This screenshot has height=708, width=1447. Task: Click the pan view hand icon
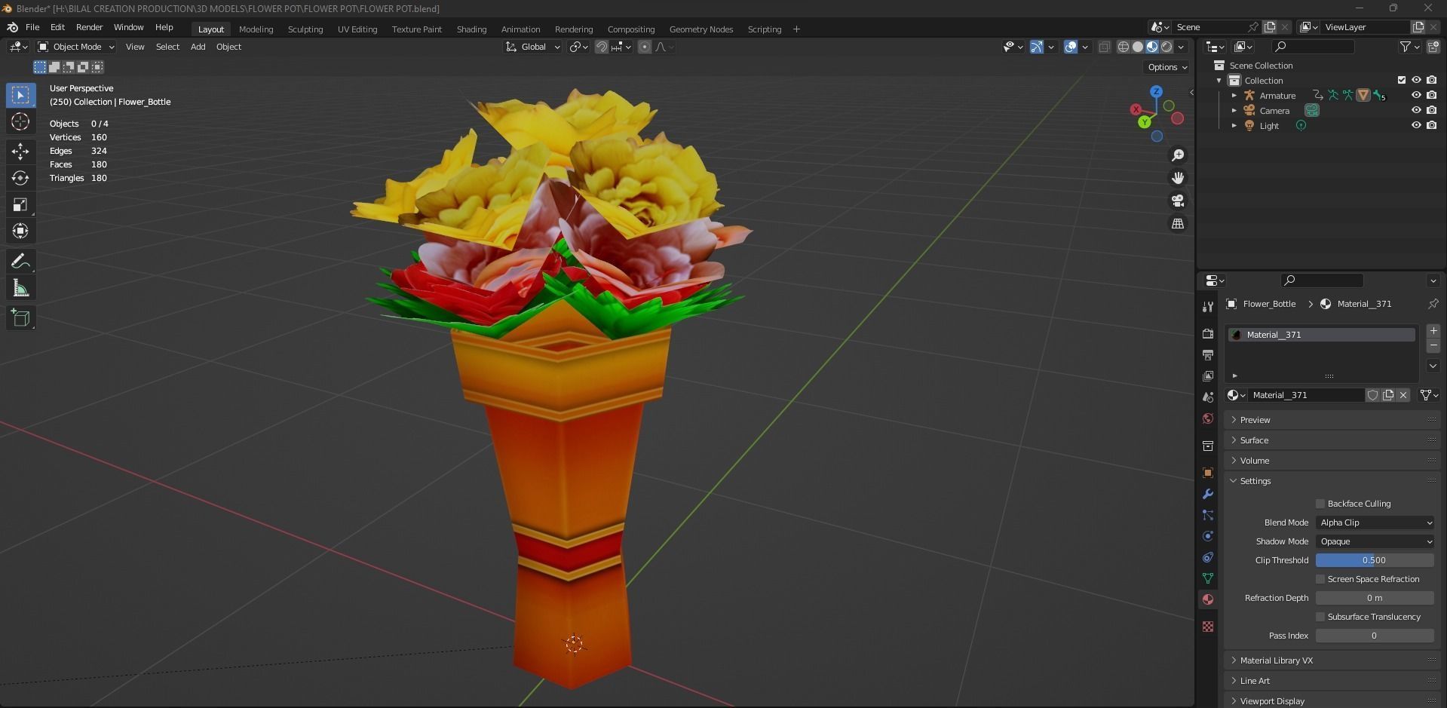[x=1177, y=178]
